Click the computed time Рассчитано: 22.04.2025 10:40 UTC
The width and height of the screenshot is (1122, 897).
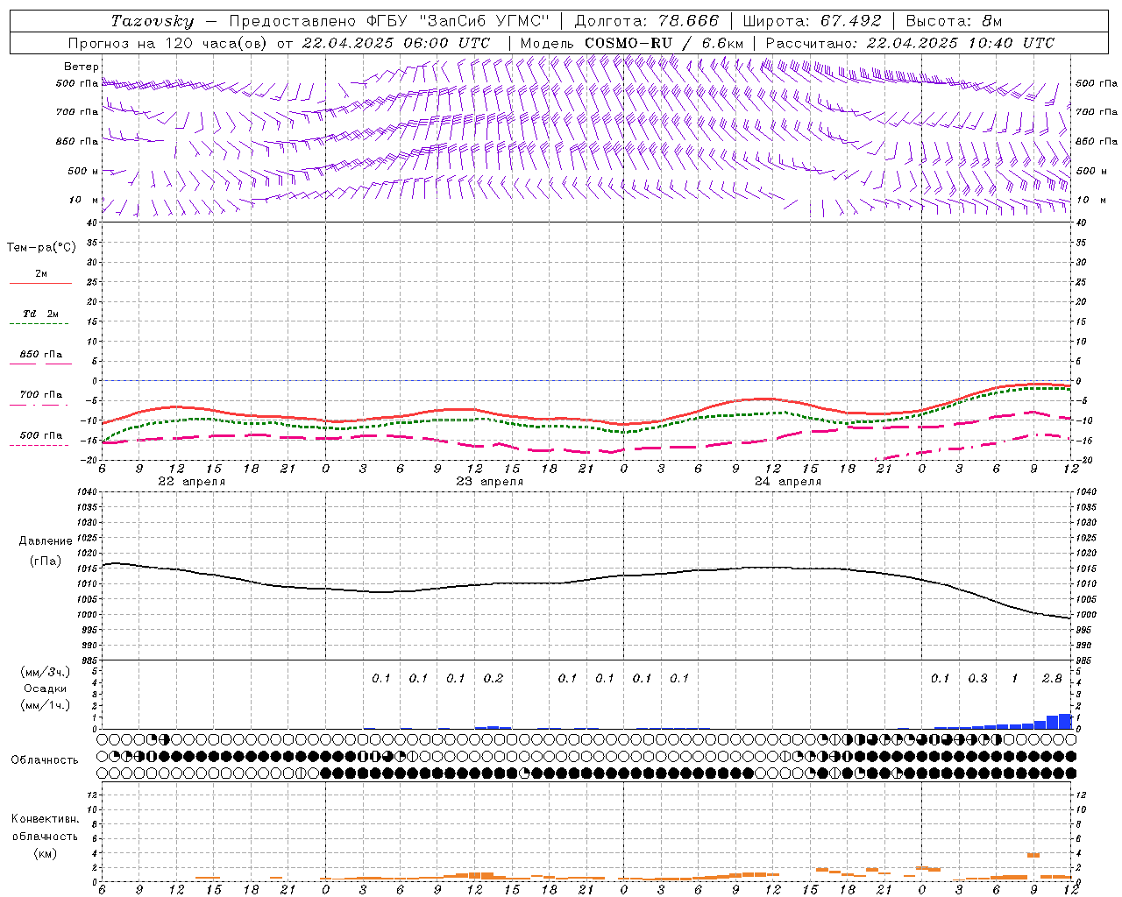(x=910, y=43)
